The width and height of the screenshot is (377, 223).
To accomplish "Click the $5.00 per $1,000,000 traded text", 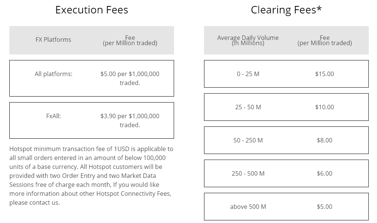I will pos(130,78).
